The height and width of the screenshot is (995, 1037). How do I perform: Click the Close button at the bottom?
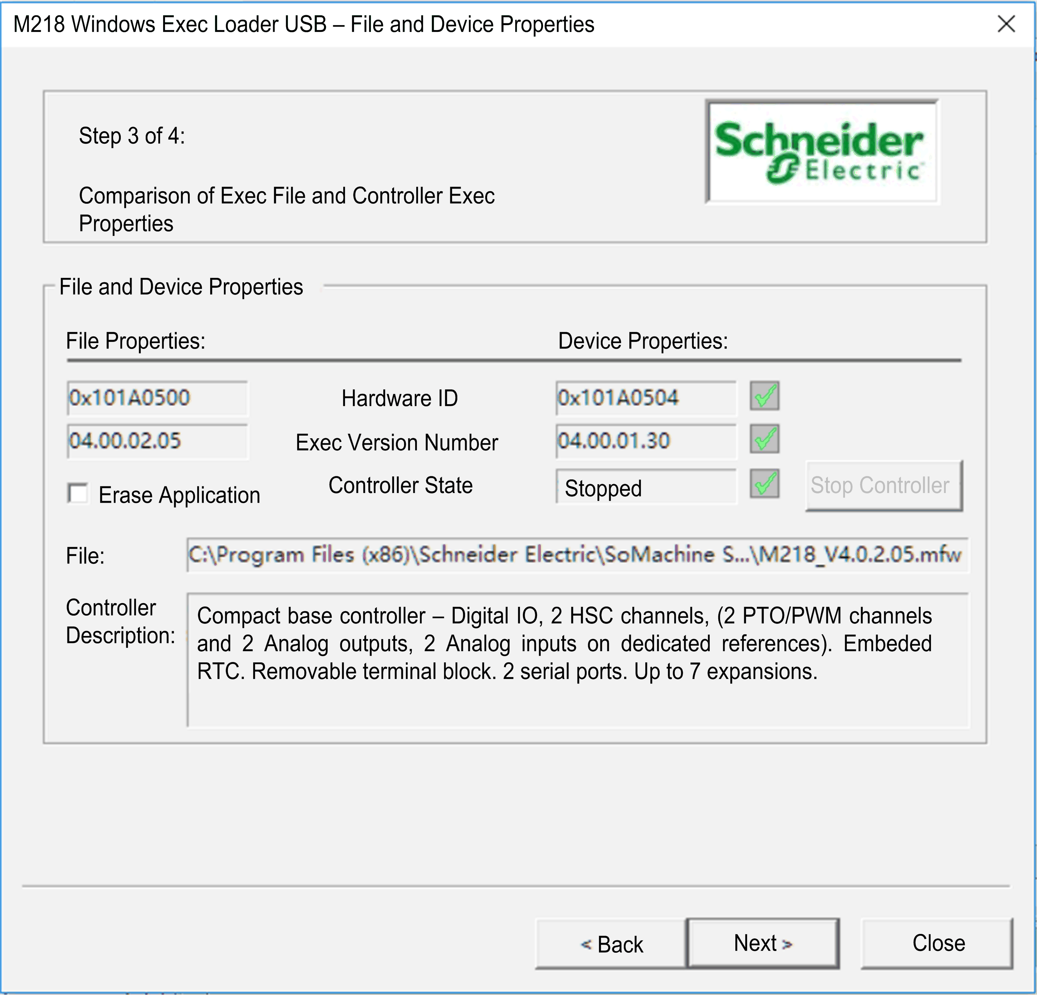pyautogui.click(x=937, y=943)
